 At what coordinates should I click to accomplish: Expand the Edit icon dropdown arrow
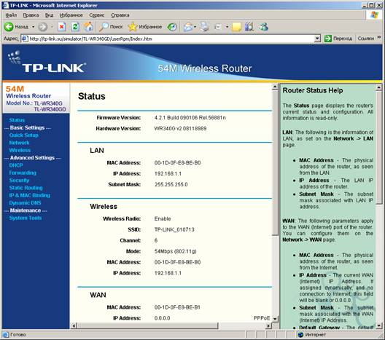point(227,27)
